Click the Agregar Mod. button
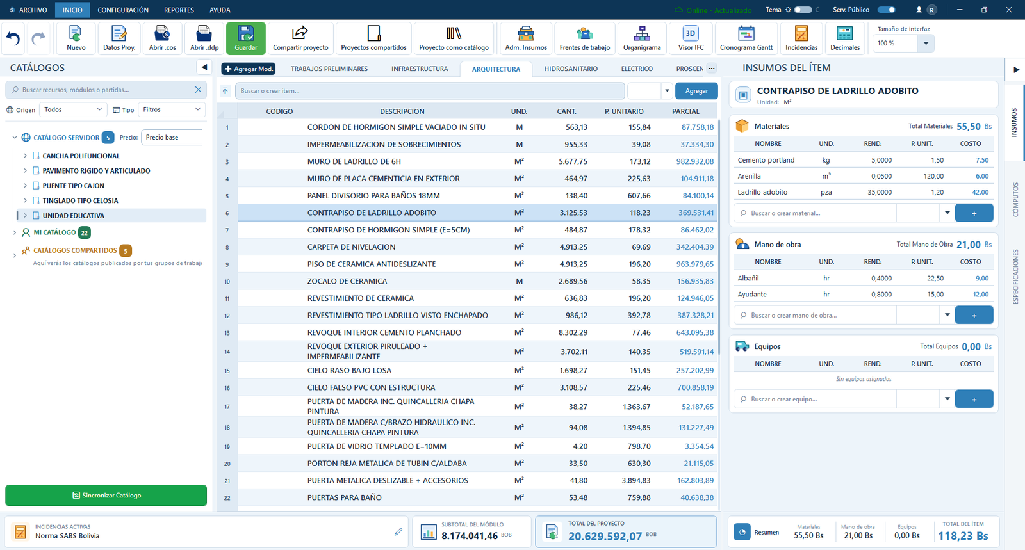This screenshot has width=1025, height=550. (x=249, y=69)
